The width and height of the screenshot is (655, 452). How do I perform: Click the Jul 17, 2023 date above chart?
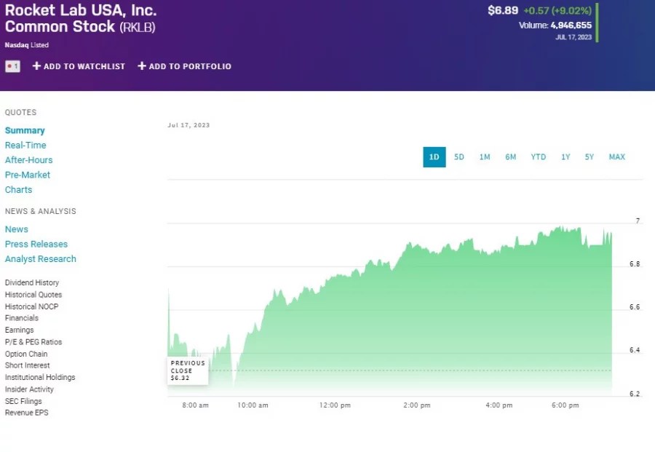pyautogui.click(x=188, y=125)
